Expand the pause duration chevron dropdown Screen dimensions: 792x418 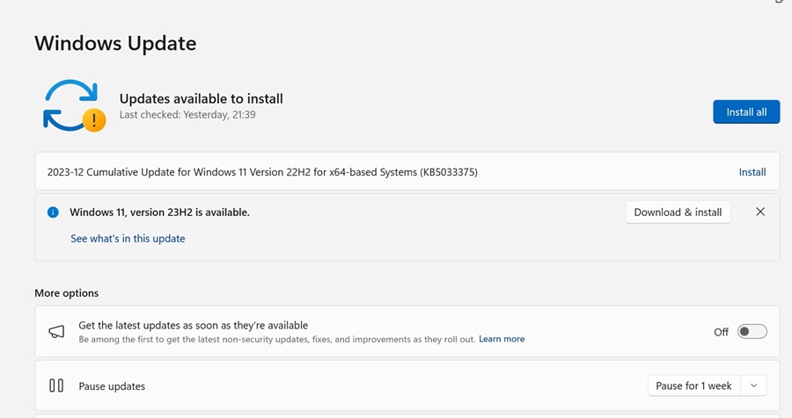(x=753, y=386)
